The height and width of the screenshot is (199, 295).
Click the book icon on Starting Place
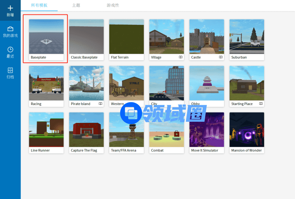point(261,104)
